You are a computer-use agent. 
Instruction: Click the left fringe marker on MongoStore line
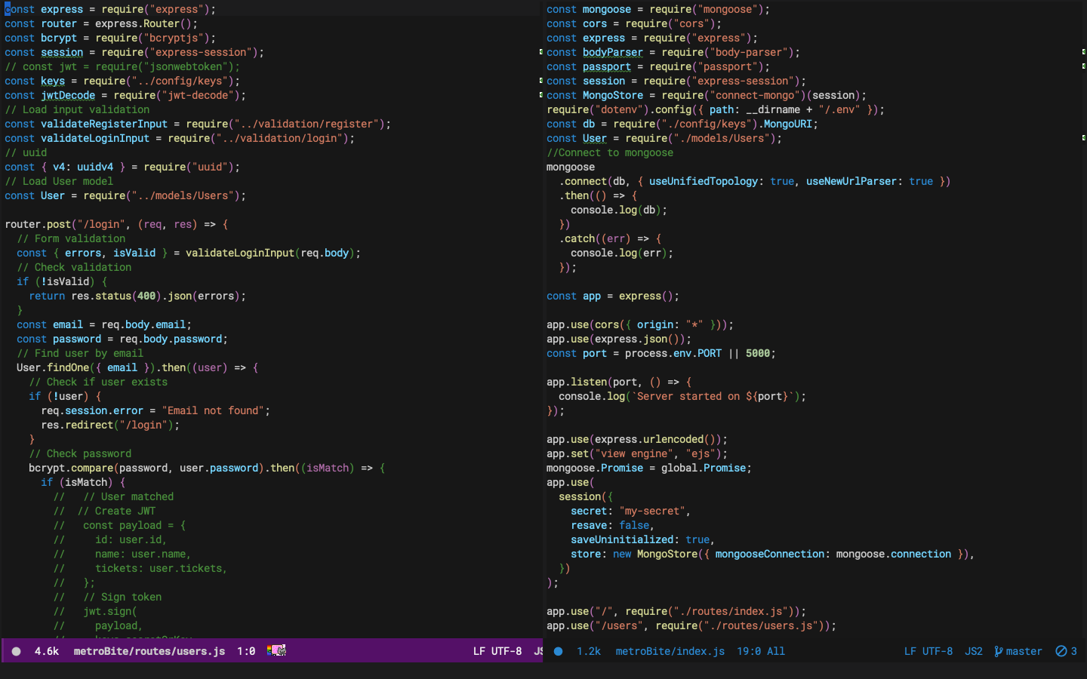click(541, 95)
